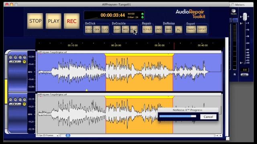Image resolution: width=257 pixels, height=144 pixels.
Task: Toggle yellow A button on track 2
Action: [x=24, y=104]
